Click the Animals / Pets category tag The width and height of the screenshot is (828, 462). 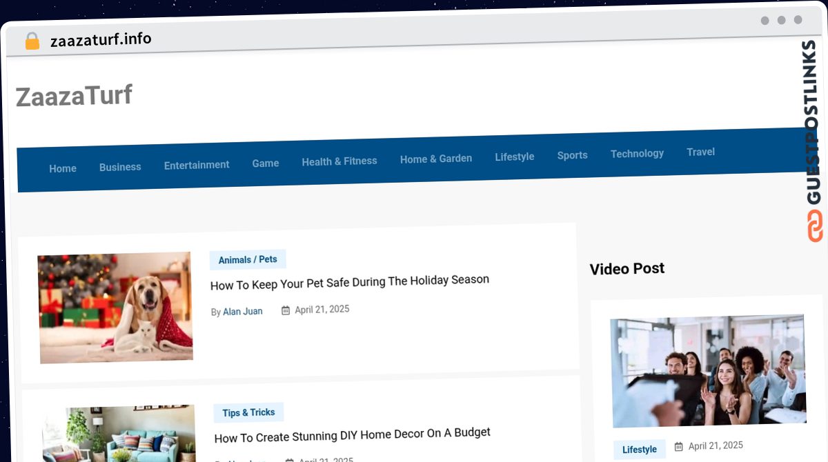[248, 259]
